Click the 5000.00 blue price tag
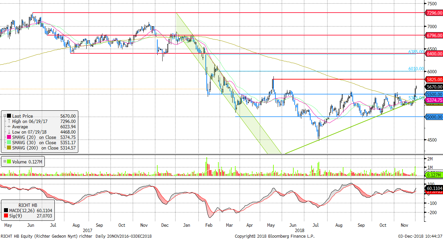Screen dimensions: 443x239 pos(434,117)
